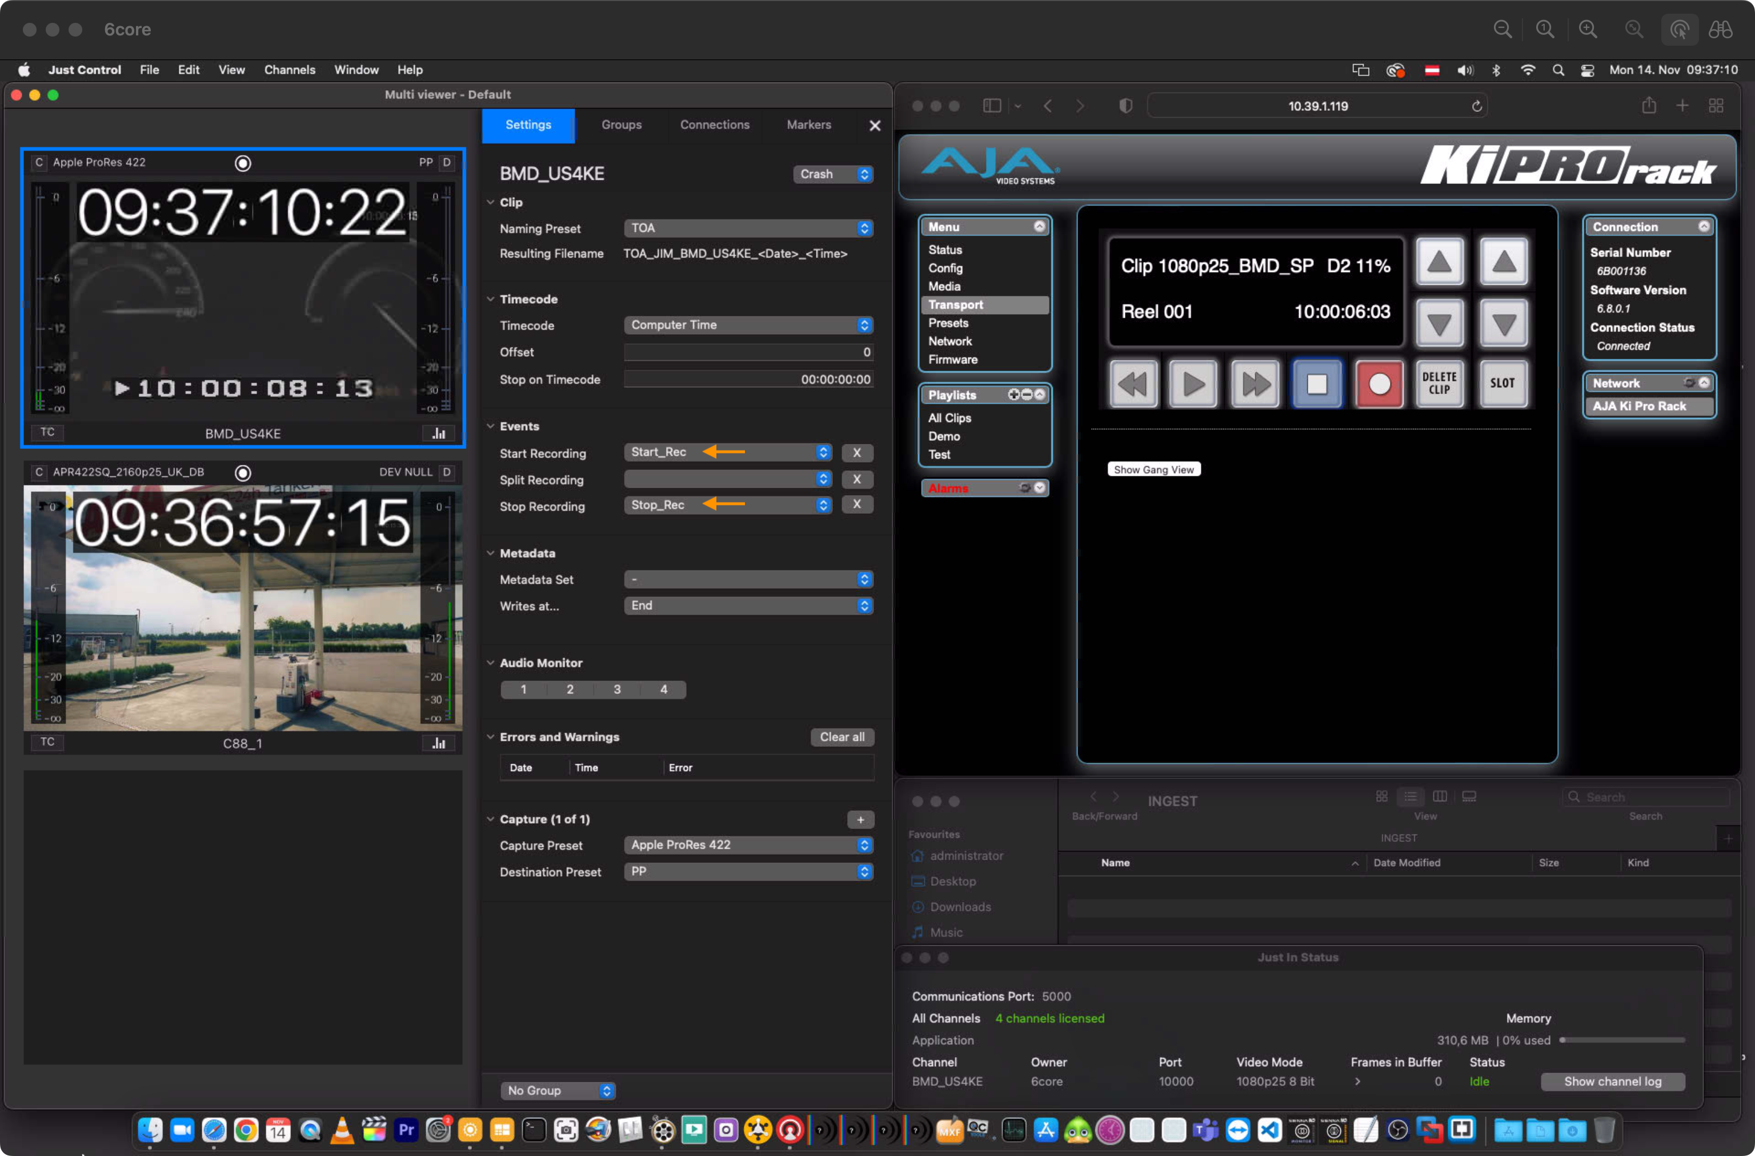1755x1156 pixels.
Task: Open Spotlight search in the menu bar
Action: (1558, 70)
